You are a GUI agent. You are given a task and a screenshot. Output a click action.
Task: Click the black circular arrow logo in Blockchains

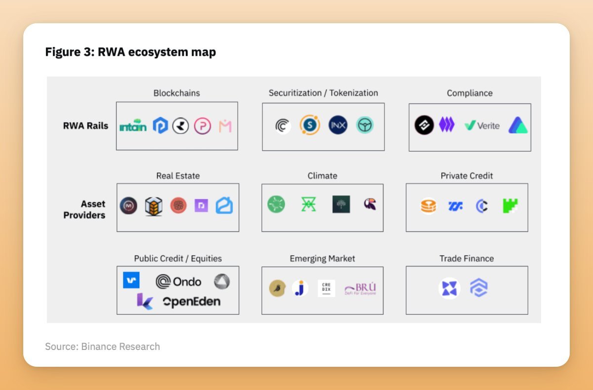(181, 126)
